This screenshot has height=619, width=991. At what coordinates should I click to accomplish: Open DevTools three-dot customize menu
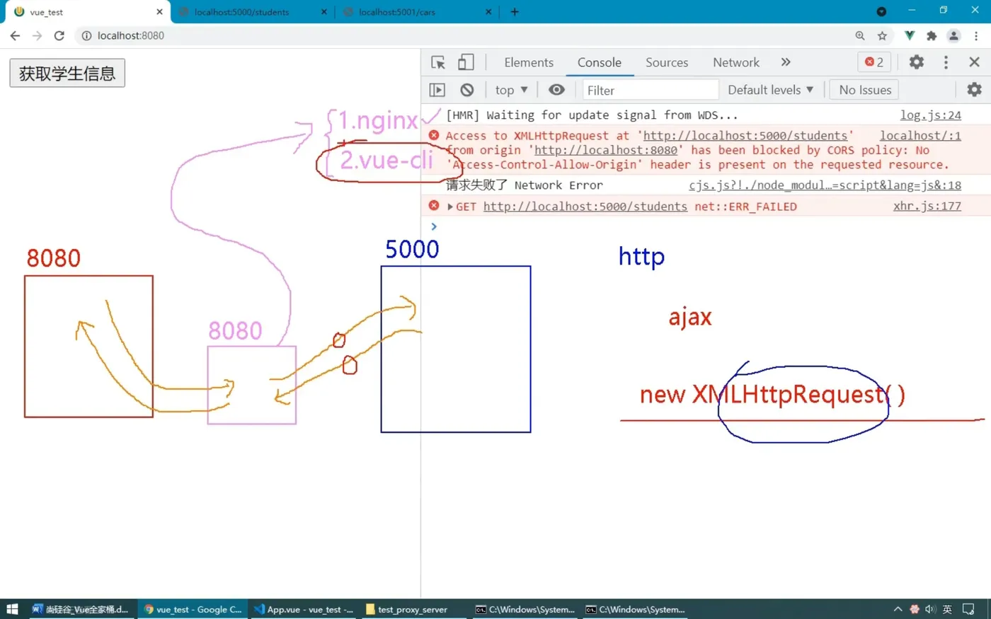point(946,62)
